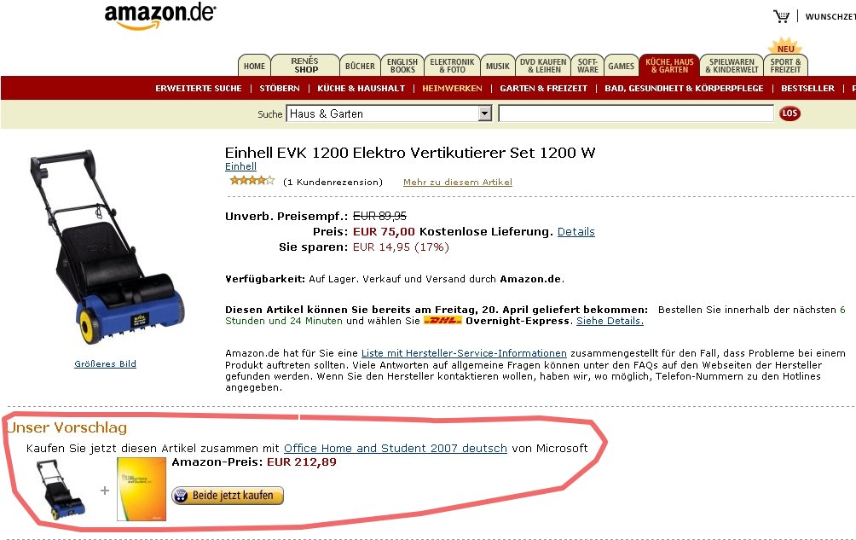
Task: Open the Haus & Garten search category dropdown
Action: (390, 113)
